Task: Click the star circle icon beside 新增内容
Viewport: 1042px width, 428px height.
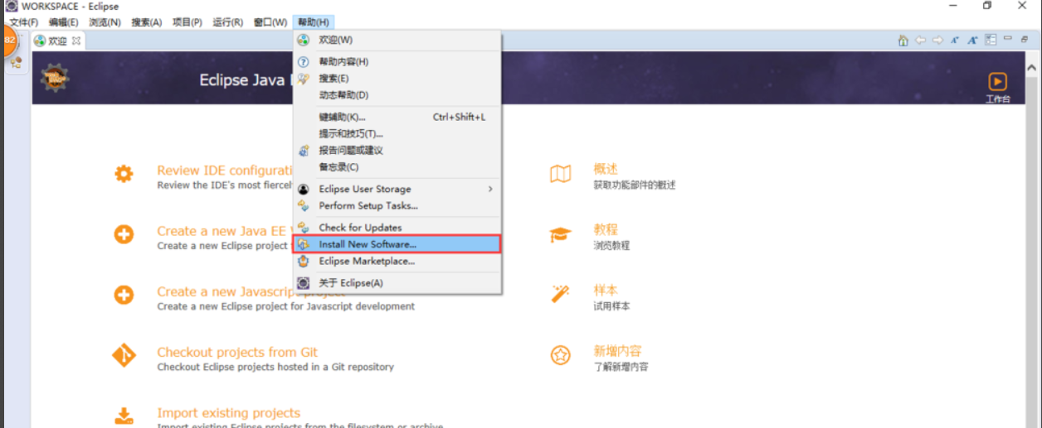Action: click(561, 355)
